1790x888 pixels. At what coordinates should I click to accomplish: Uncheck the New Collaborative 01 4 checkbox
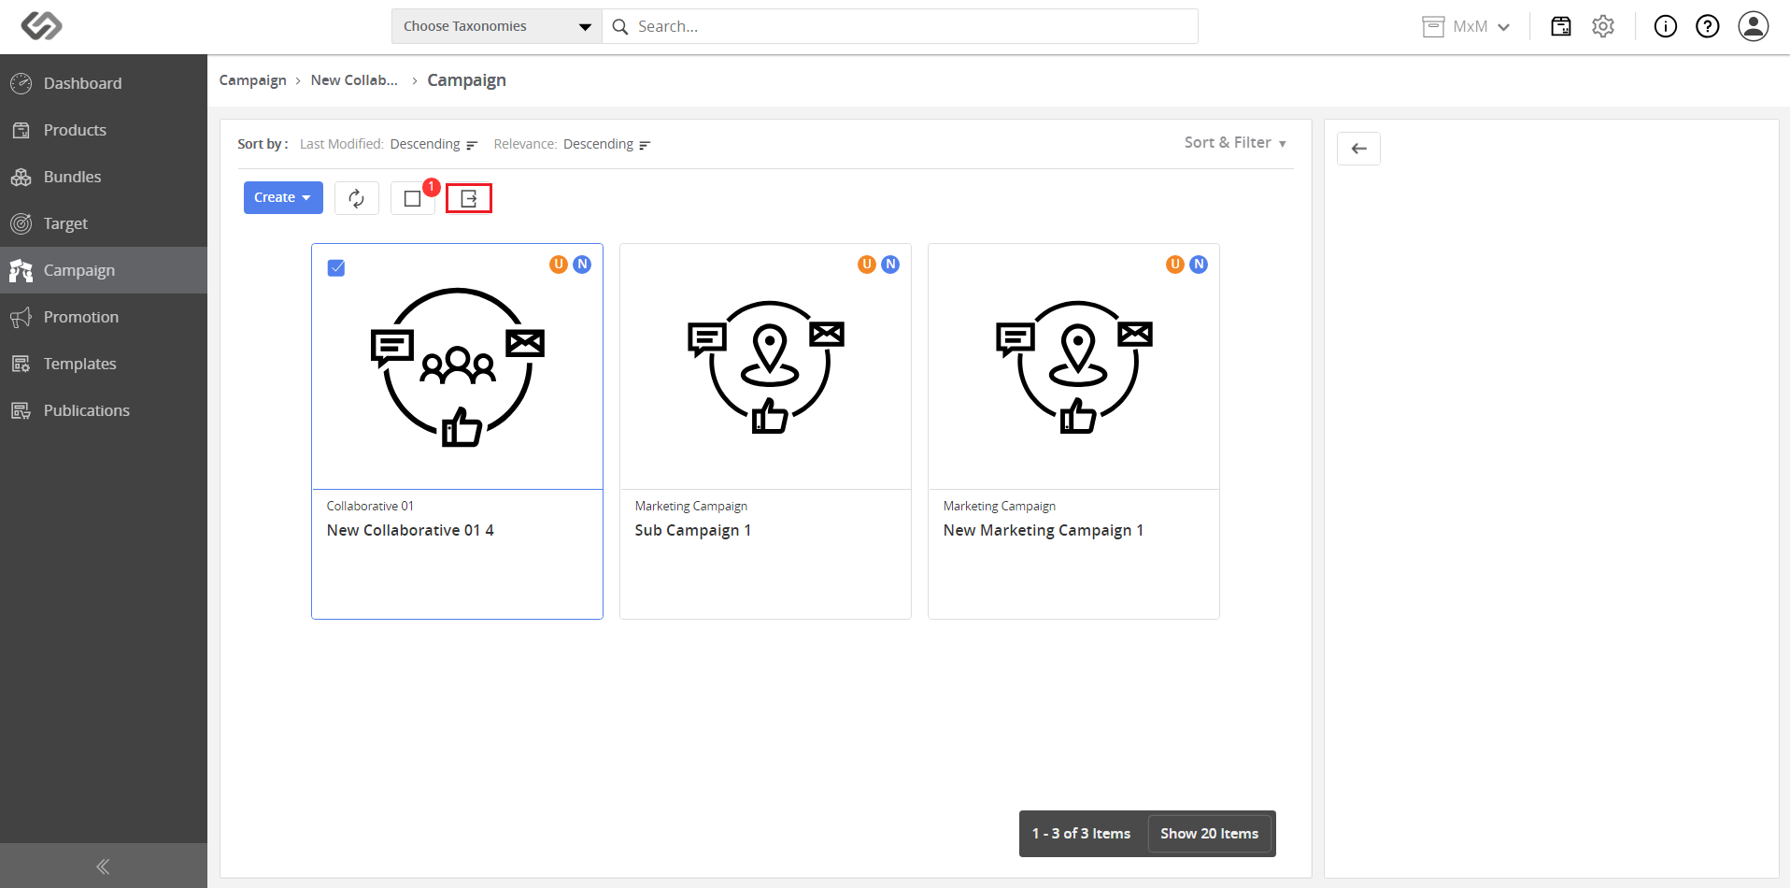tap(336, 268)
